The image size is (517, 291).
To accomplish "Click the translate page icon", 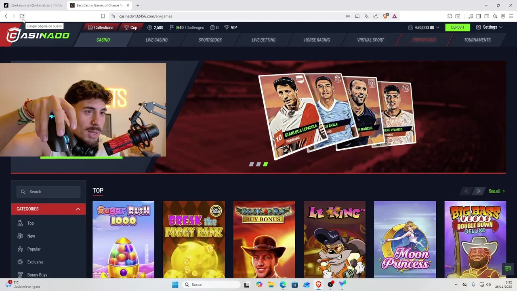I will pos(366,16).
